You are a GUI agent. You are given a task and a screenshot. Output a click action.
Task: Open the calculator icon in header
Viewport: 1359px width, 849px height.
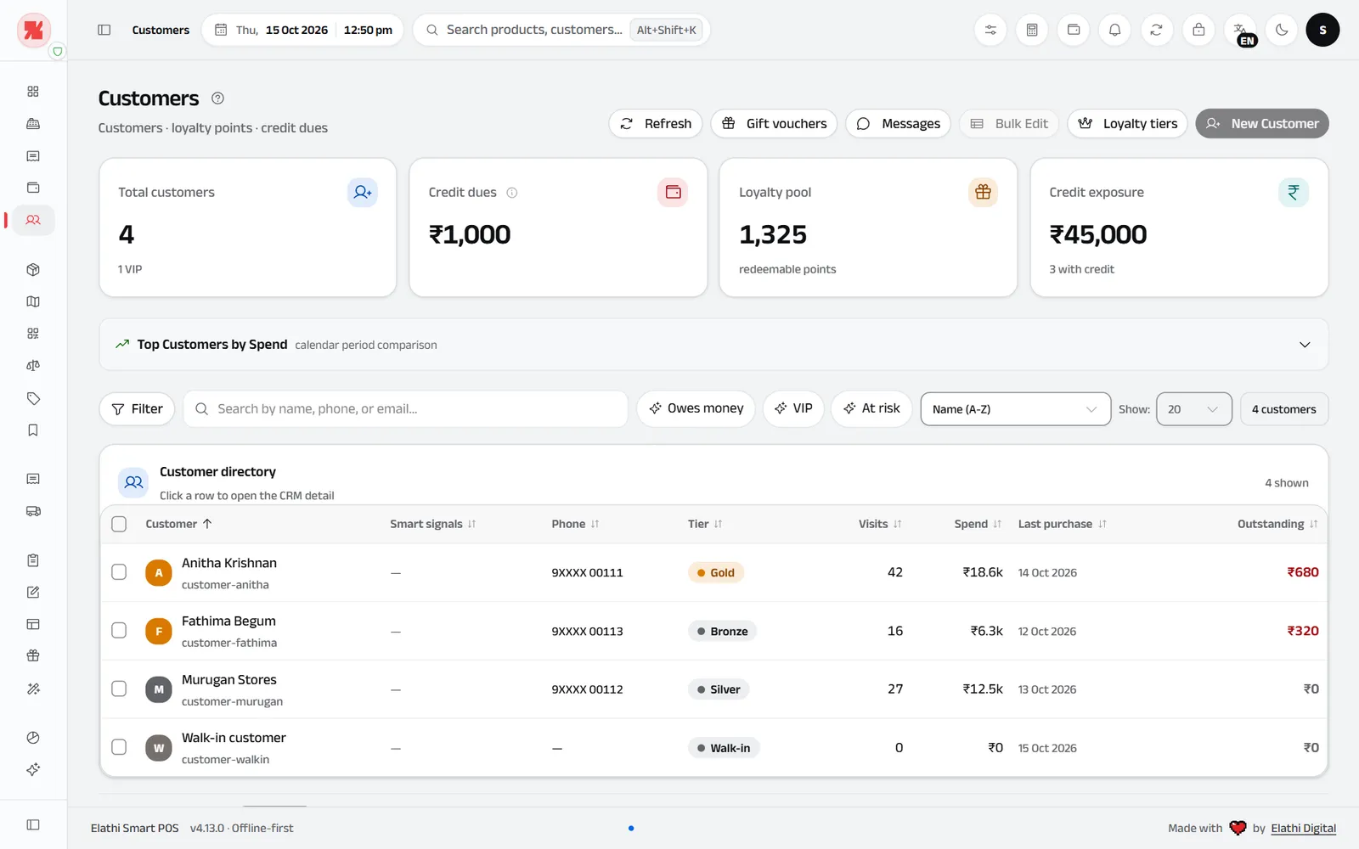click(x=1032, y=30)
